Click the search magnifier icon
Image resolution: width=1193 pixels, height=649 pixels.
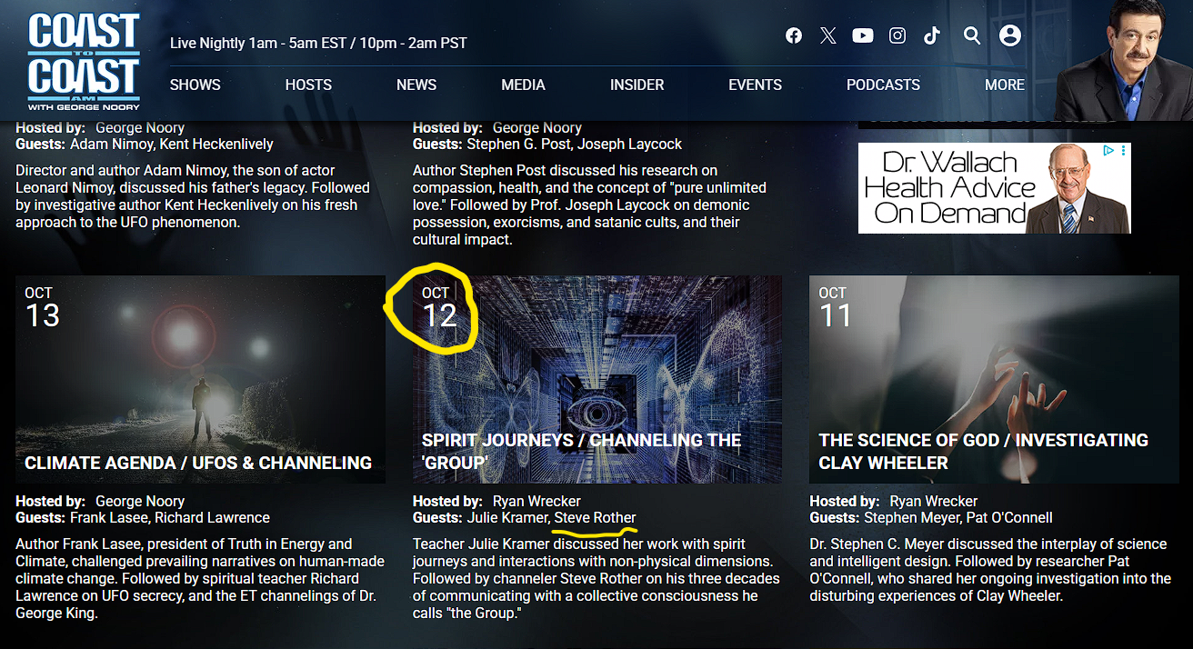972,35
